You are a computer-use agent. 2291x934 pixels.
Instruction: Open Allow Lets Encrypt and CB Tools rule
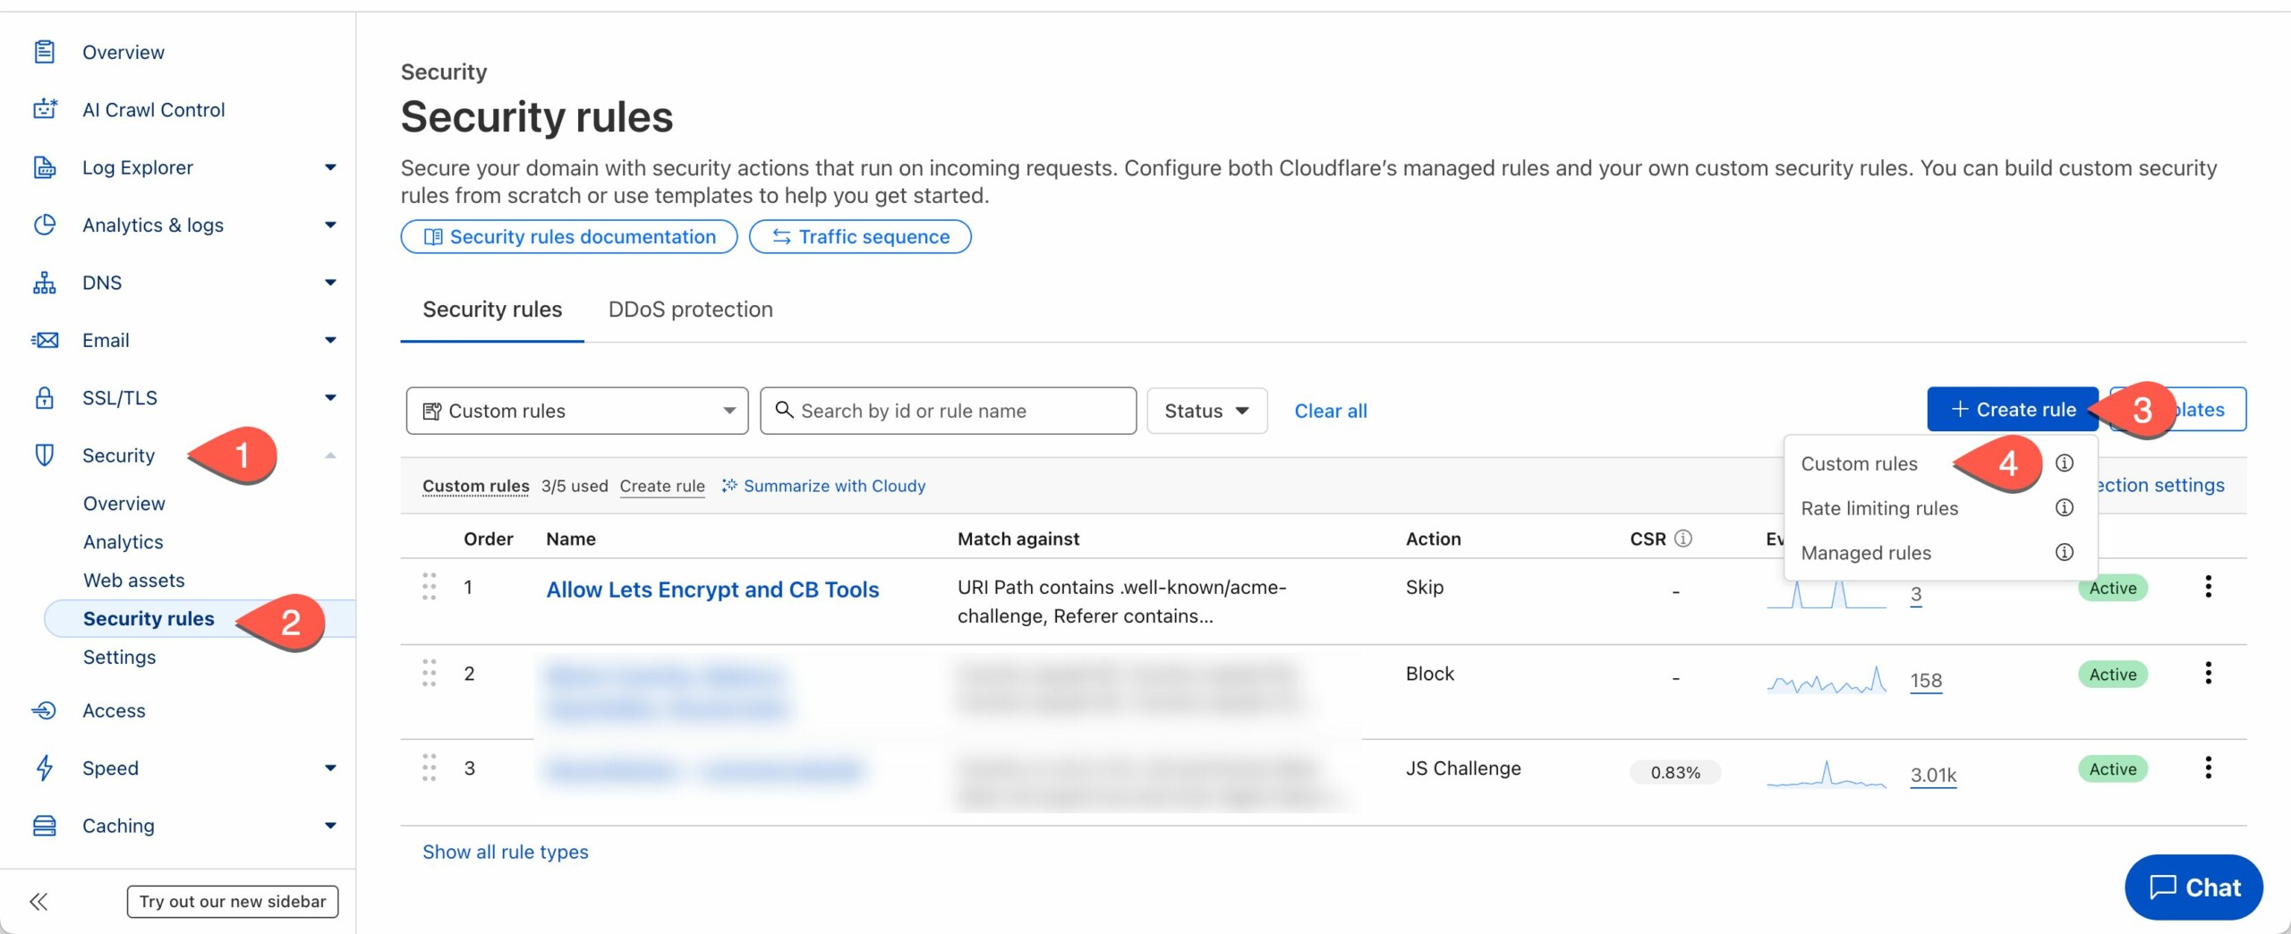pos(712,590)
